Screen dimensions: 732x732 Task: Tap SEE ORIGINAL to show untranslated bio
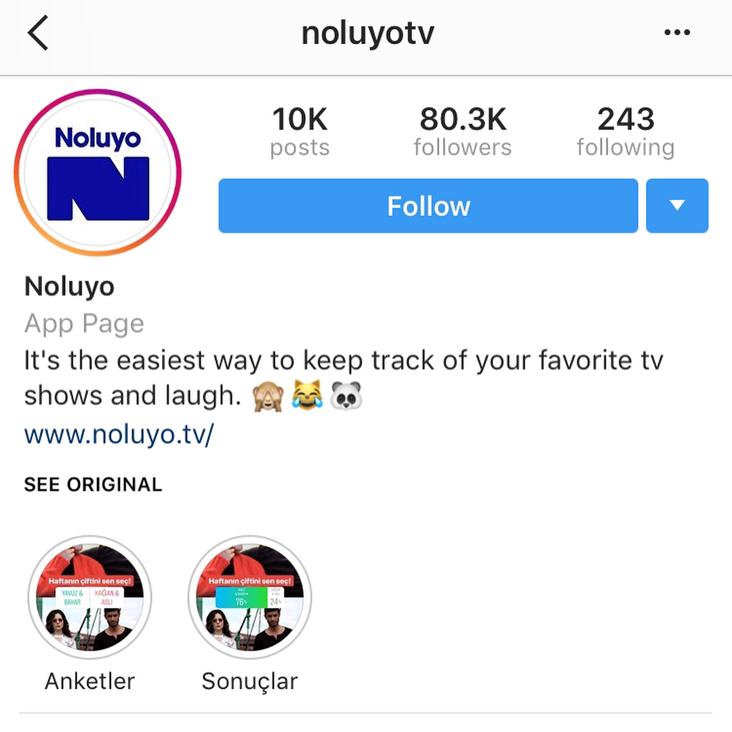pos(93,485)
